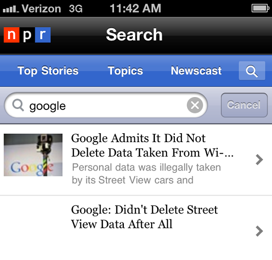Tap the 11:42 AM status bar clock

click(135, 8)
